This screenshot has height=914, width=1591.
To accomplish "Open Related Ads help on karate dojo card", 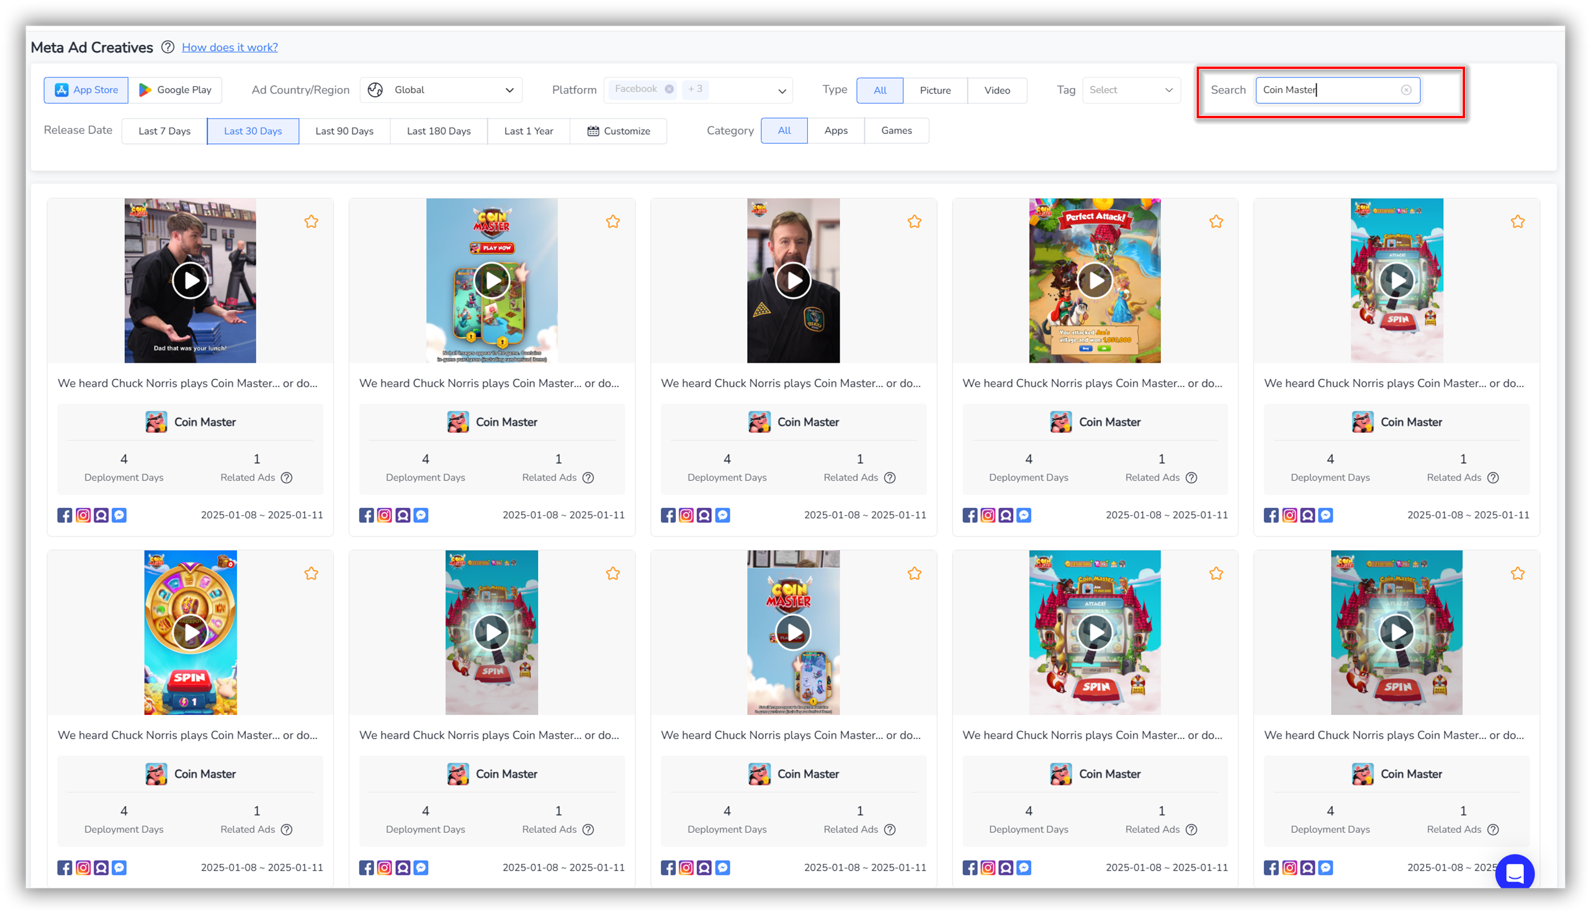I will tap(287, 477).
